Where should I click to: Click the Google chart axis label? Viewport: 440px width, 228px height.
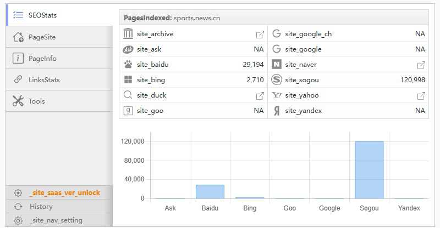(329, 208)
